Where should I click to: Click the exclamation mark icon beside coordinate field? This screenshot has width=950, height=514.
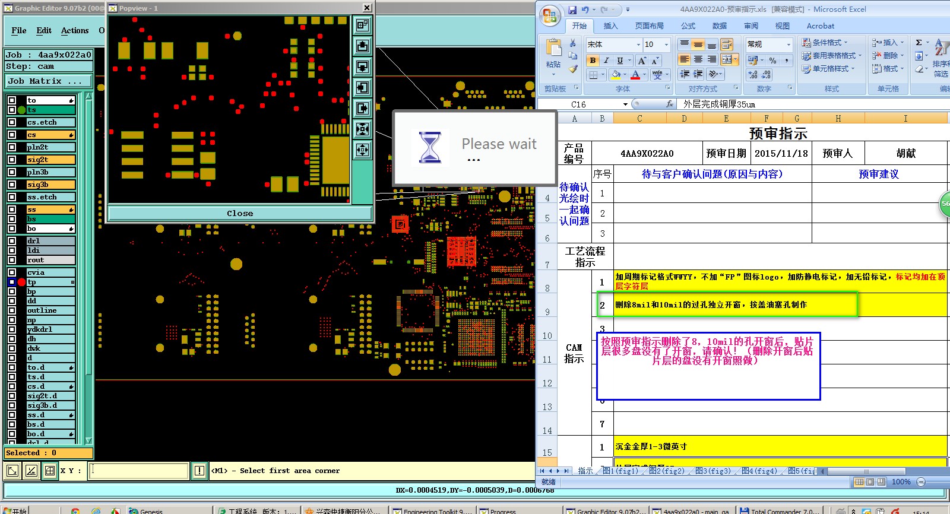click(199, 471)
